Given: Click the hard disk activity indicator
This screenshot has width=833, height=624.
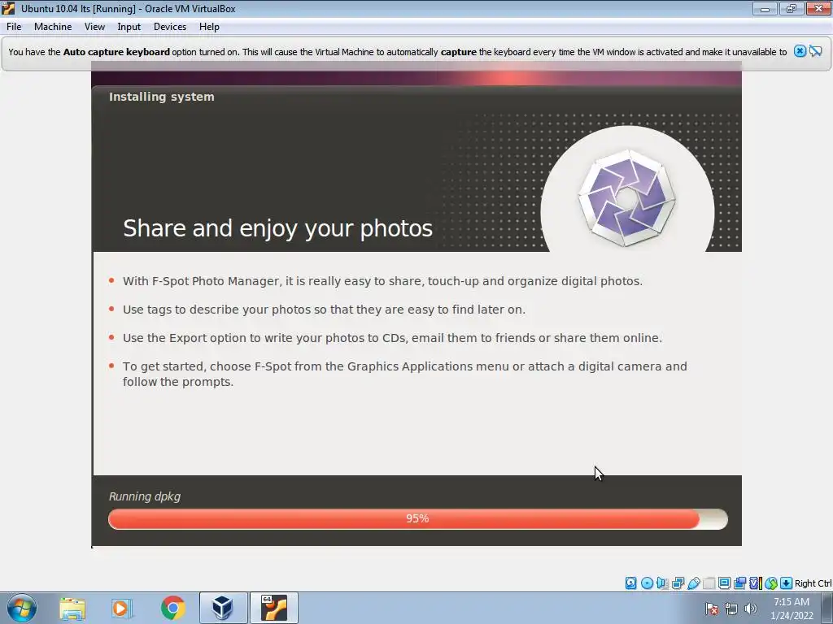Looking at the screenshot, I should tap(630, 583).
